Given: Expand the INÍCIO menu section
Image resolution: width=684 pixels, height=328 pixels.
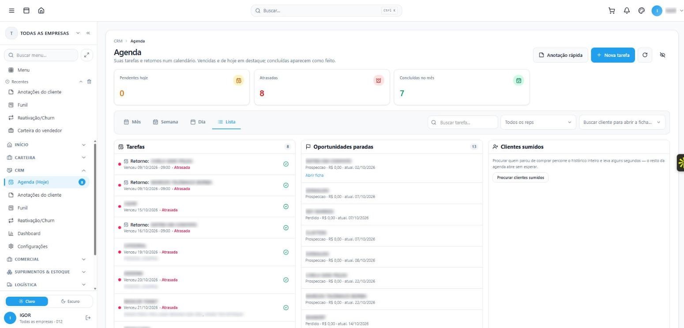Looking at the screenshot, I should click(46, 145).
